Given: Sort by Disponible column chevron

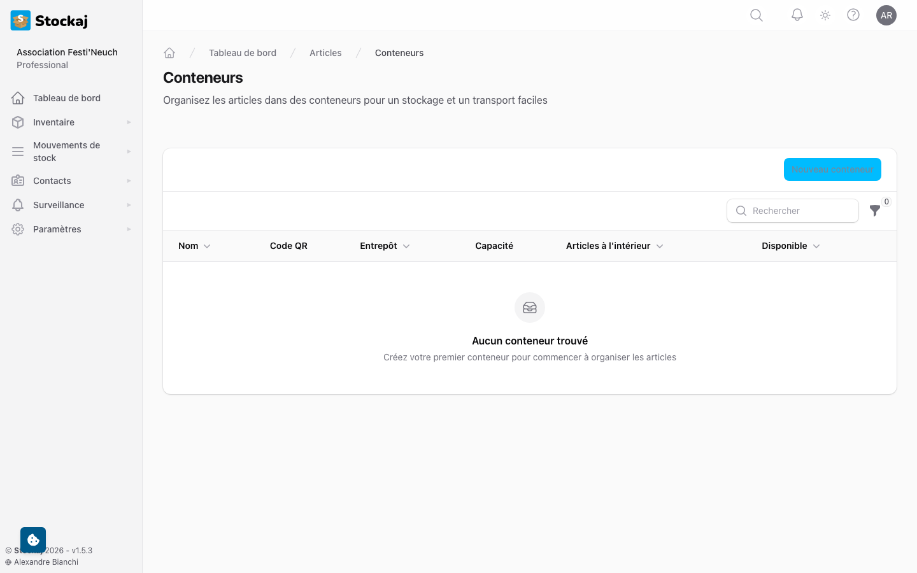Looking at the screenshot, I should [x=816, y=246].
